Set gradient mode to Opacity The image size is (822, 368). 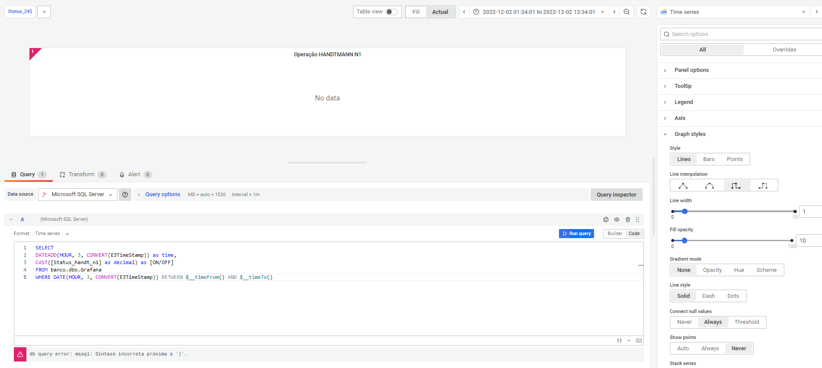712,270
